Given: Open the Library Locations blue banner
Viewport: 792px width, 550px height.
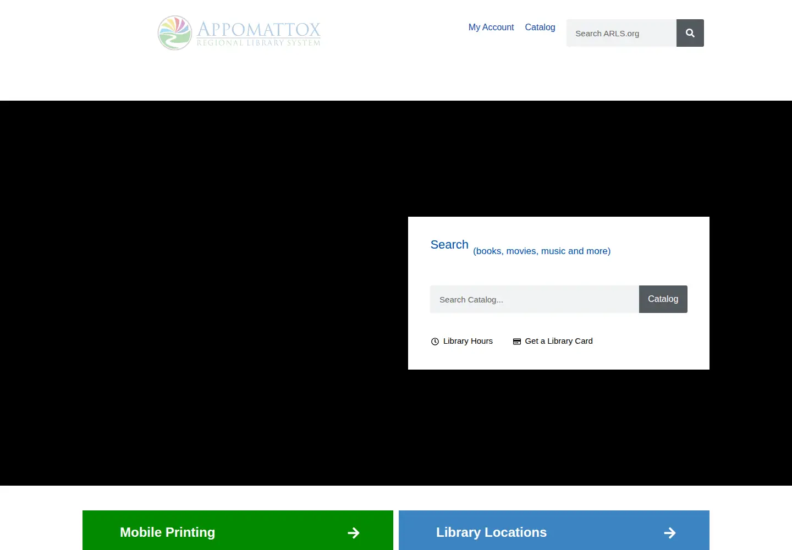Looking at the screenshot, I should [x=554, y=530].
